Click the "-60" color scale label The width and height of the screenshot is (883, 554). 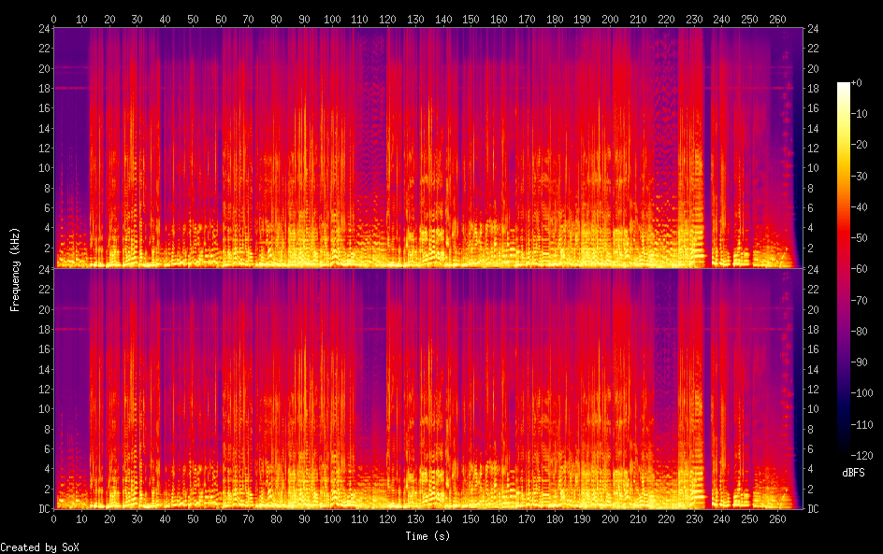coord(860,269)
